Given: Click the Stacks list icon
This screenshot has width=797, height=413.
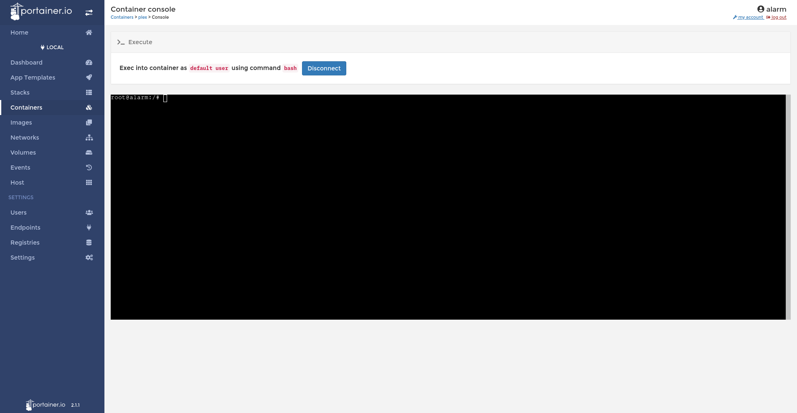Looking at the screenshot, I should pyautogui.click(x=89, y=93).
